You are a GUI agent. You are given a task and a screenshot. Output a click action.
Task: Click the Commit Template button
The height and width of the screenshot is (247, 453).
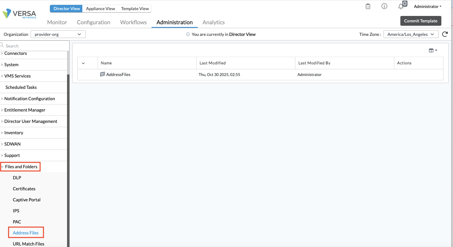[421, 21]
